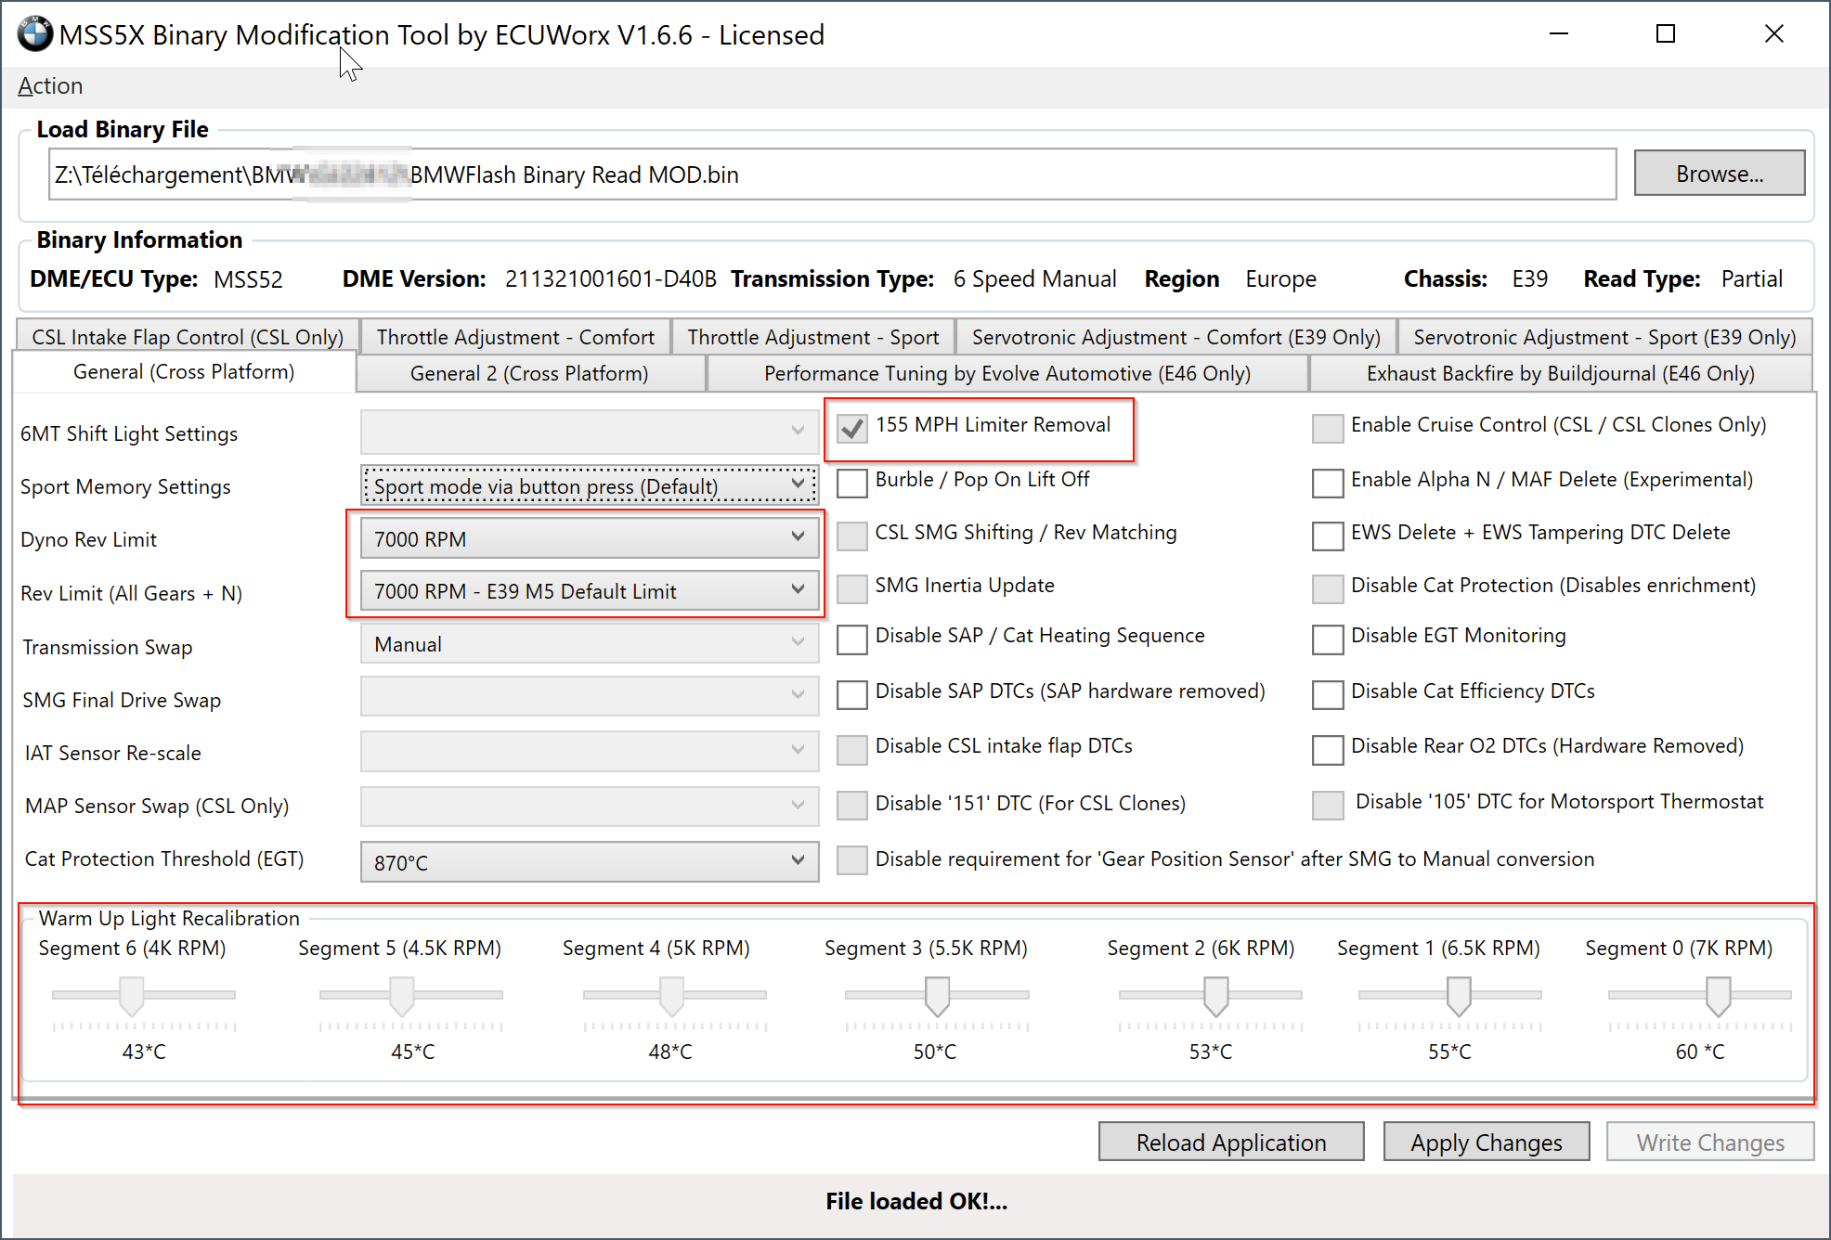The image size is (1831, 1240).
Task: Open Dyno Rev Limit dropdown
Action: pyautogui.click(x=590, y=538)
